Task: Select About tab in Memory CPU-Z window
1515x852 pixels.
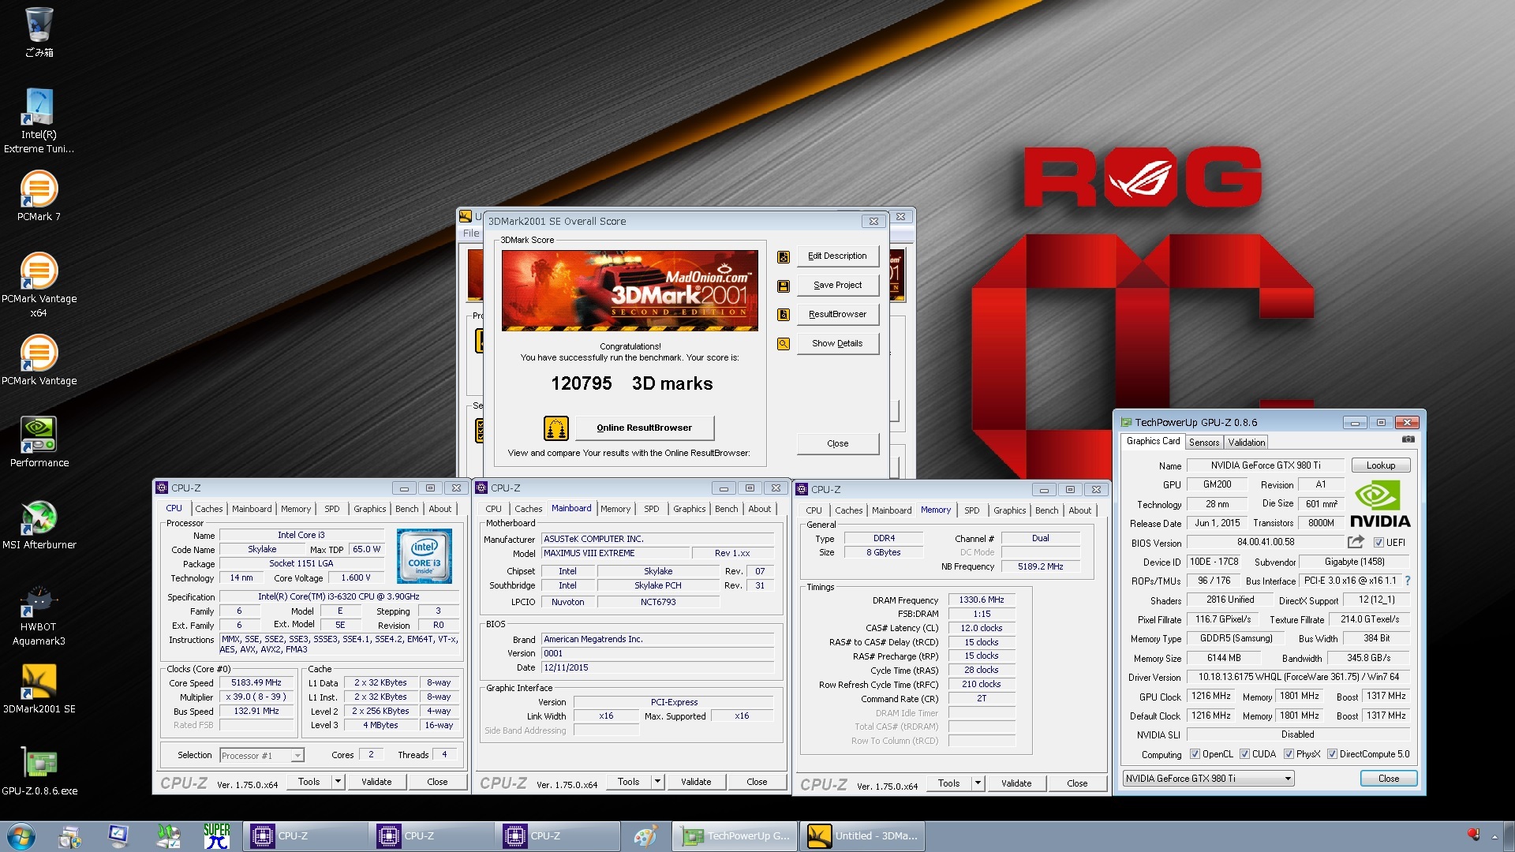Action: pyautogui.click(x=1079, y=510)
